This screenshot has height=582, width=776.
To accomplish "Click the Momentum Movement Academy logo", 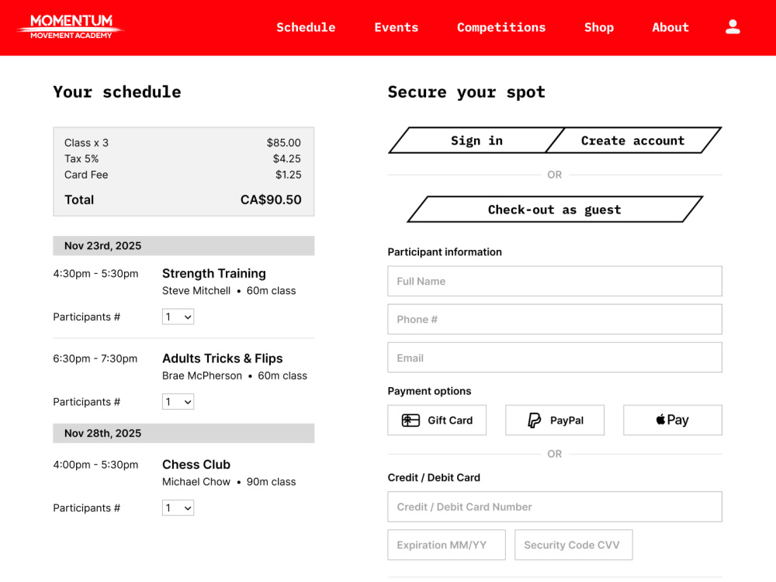I will pos(70,26).
